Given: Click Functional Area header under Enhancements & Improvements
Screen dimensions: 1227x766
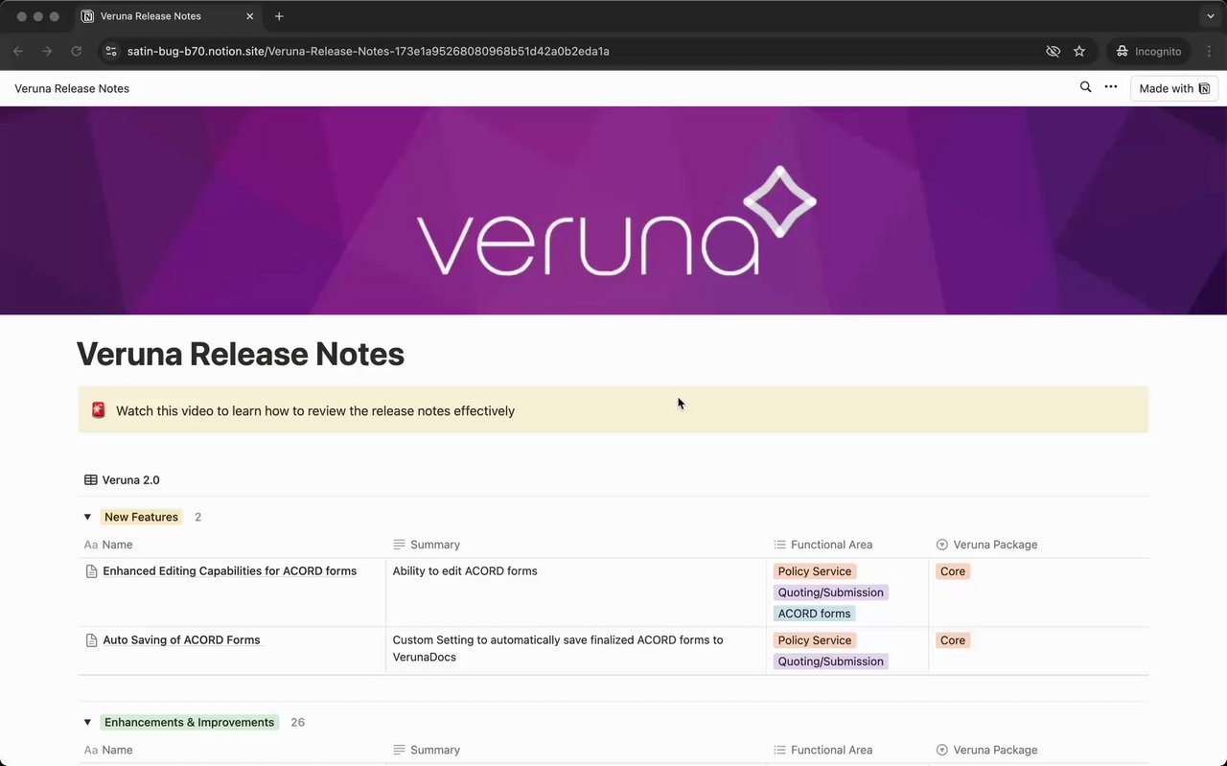Looking at the screenshot, I should [x=822, y=750].
